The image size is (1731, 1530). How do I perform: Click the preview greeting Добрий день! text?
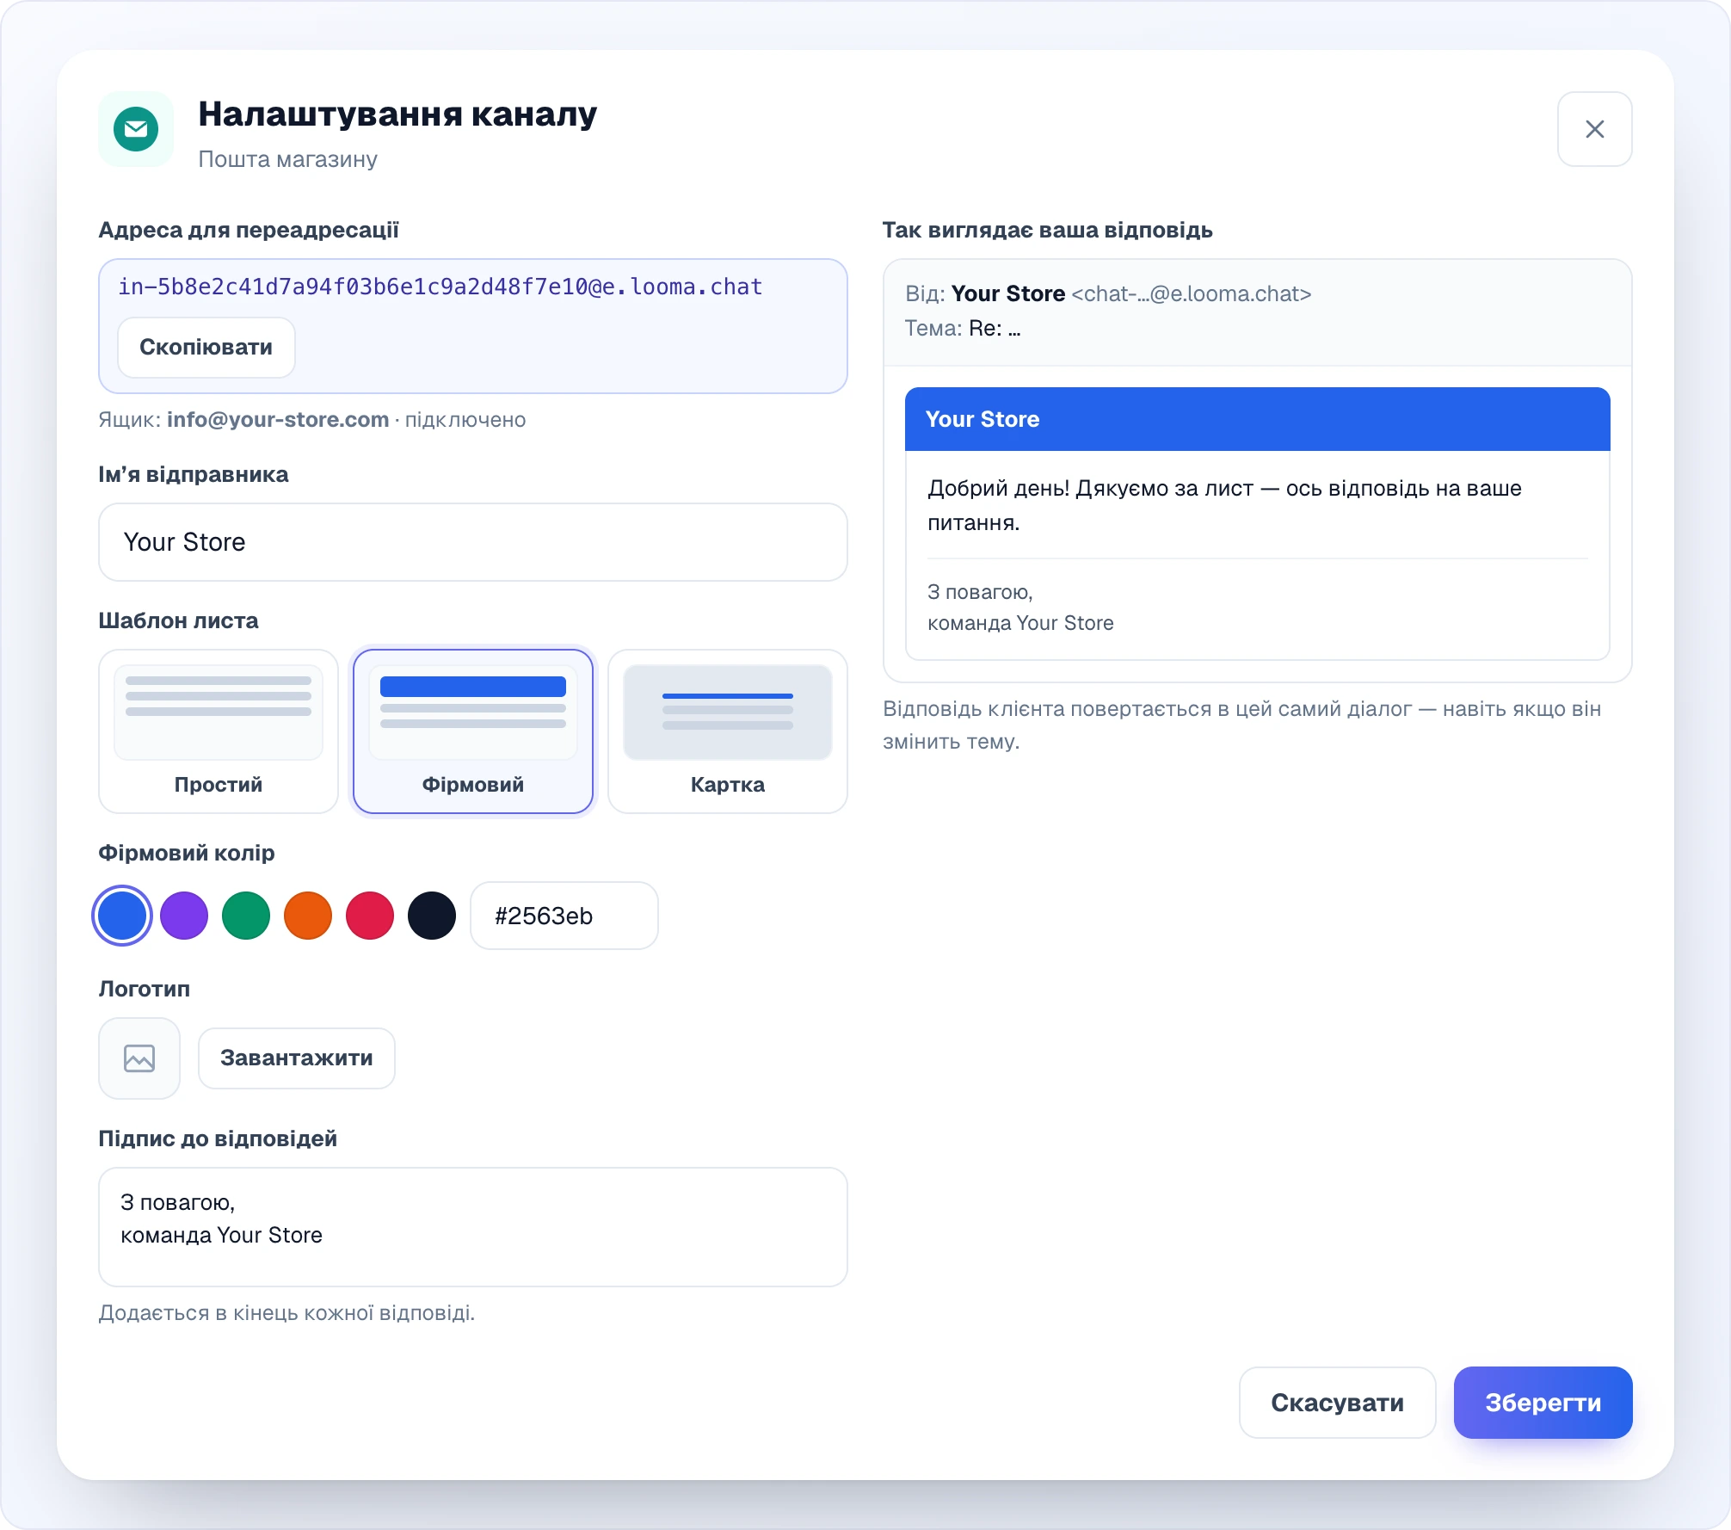[x=1224, y=505]
